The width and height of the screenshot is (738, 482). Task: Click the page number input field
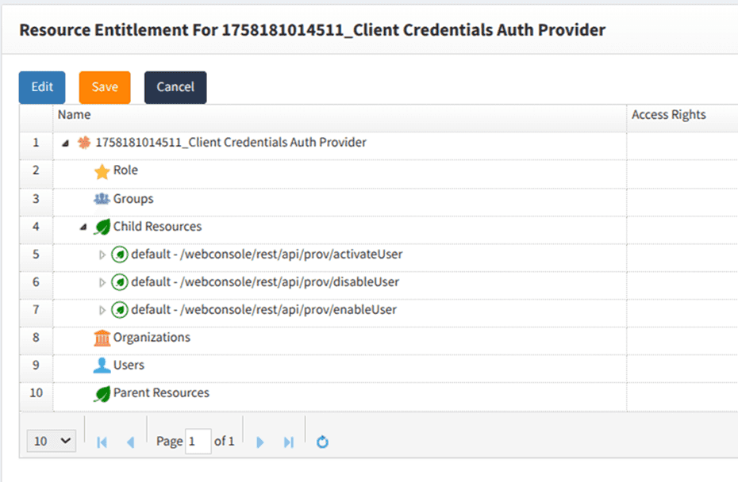point(198,442)
